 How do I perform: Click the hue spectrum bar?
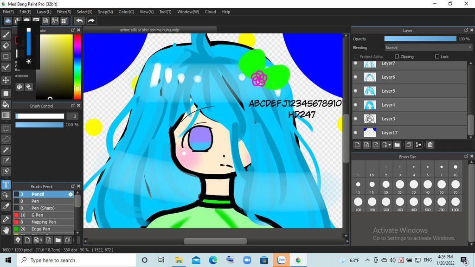pyautogui.click(x=77, y=67)
